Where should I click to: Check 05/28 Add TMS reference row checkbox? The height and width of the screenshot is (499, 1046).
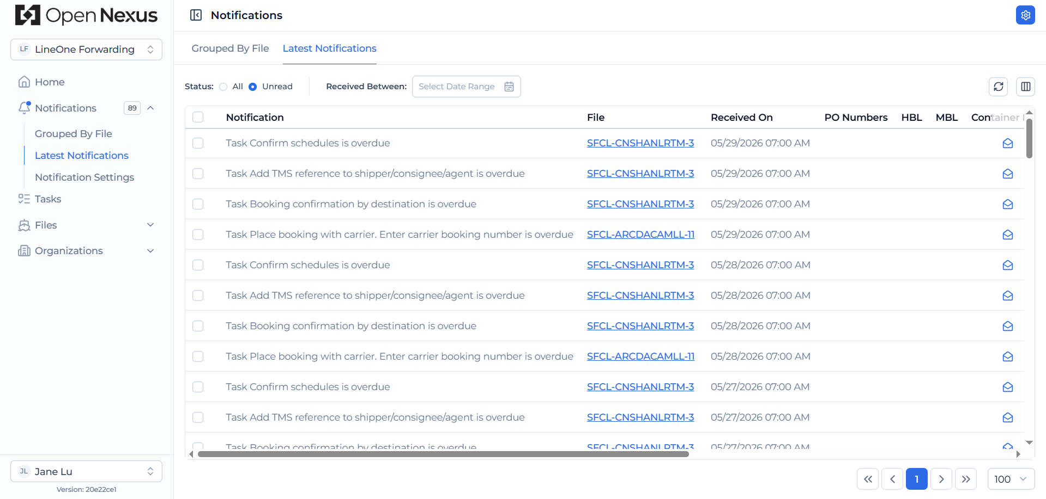tap(198, 295)
